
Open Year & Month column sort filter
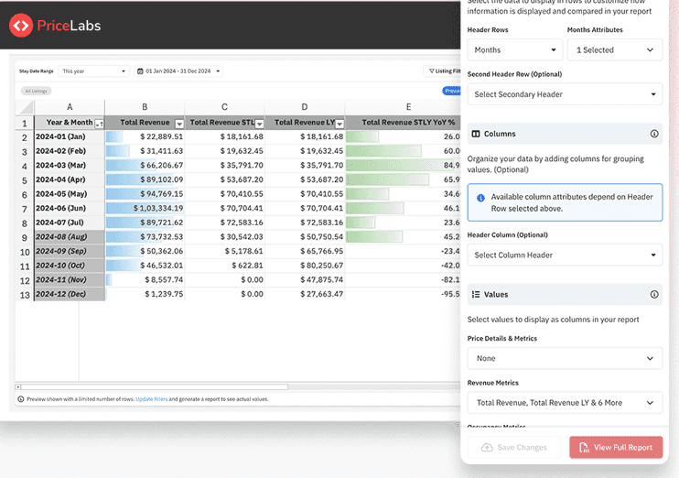point(99,124)
